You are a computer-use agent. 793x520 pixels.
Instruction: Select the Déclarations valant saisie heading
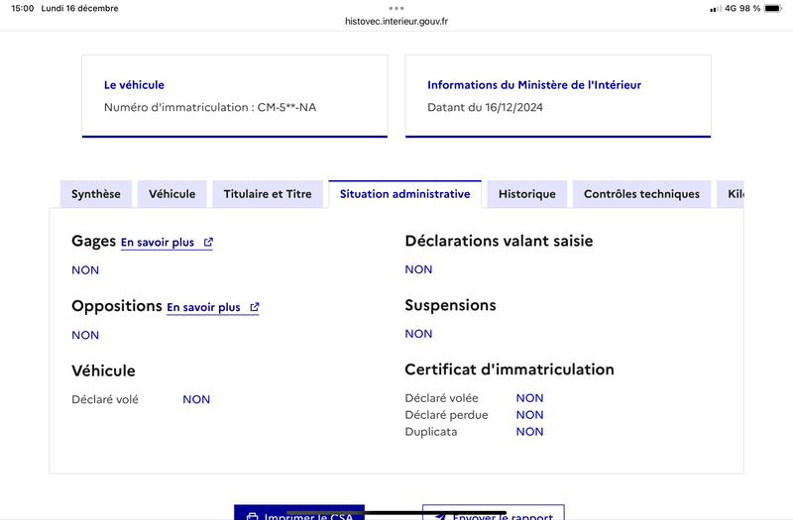point(499,241)
